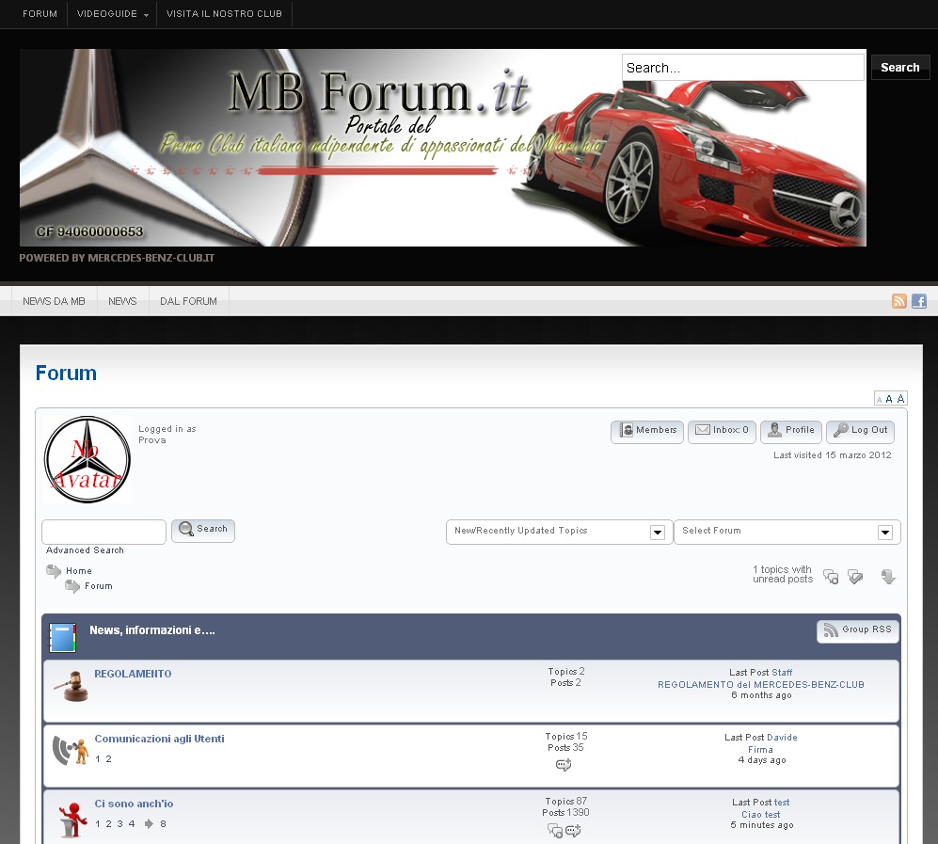Open last poster test profile
The image size is (938, 844).
(782, 803)
